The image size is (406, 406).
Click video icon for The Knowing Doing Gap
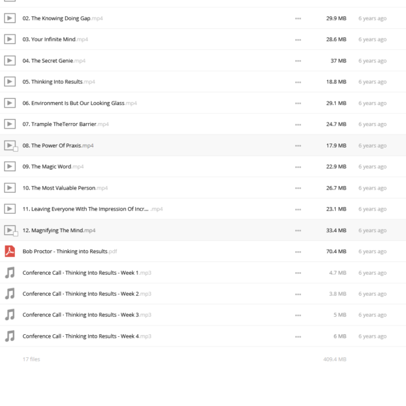[10, 18]
